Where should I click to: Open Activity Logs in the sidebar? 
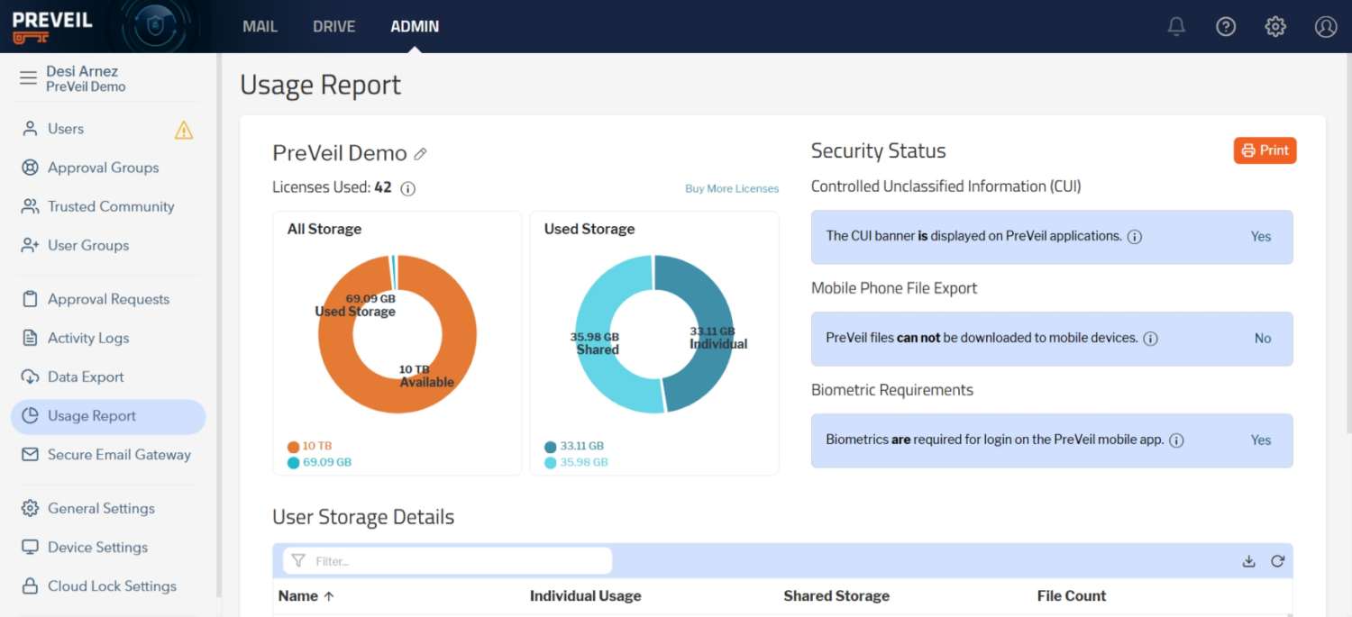(88, 338)
